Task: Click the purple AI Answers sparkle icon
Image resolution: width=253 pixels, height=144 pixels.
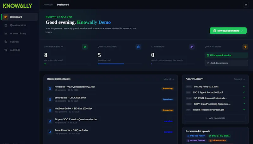Action: pos(192,47)
